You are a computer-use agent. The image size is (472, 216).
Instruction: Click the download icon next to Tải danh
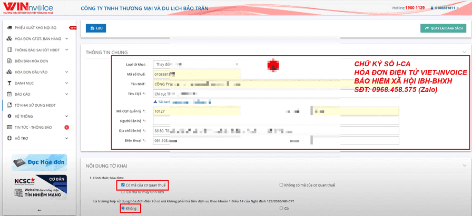point(155,102)
